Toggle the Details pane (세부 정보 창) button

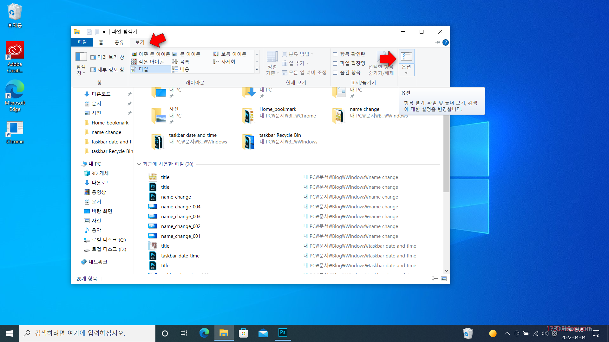click(x=107, y=70)
